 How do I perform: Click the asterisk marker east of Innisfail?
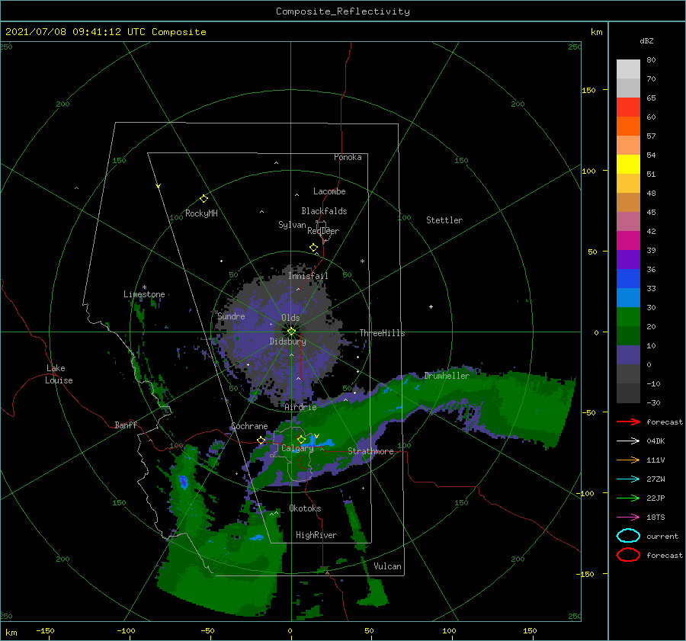[362, 261]
